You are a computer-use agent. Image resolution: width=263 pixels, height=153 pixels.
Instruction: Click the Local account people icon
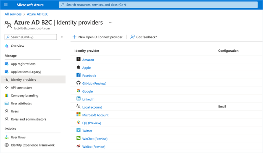[78, 106]
